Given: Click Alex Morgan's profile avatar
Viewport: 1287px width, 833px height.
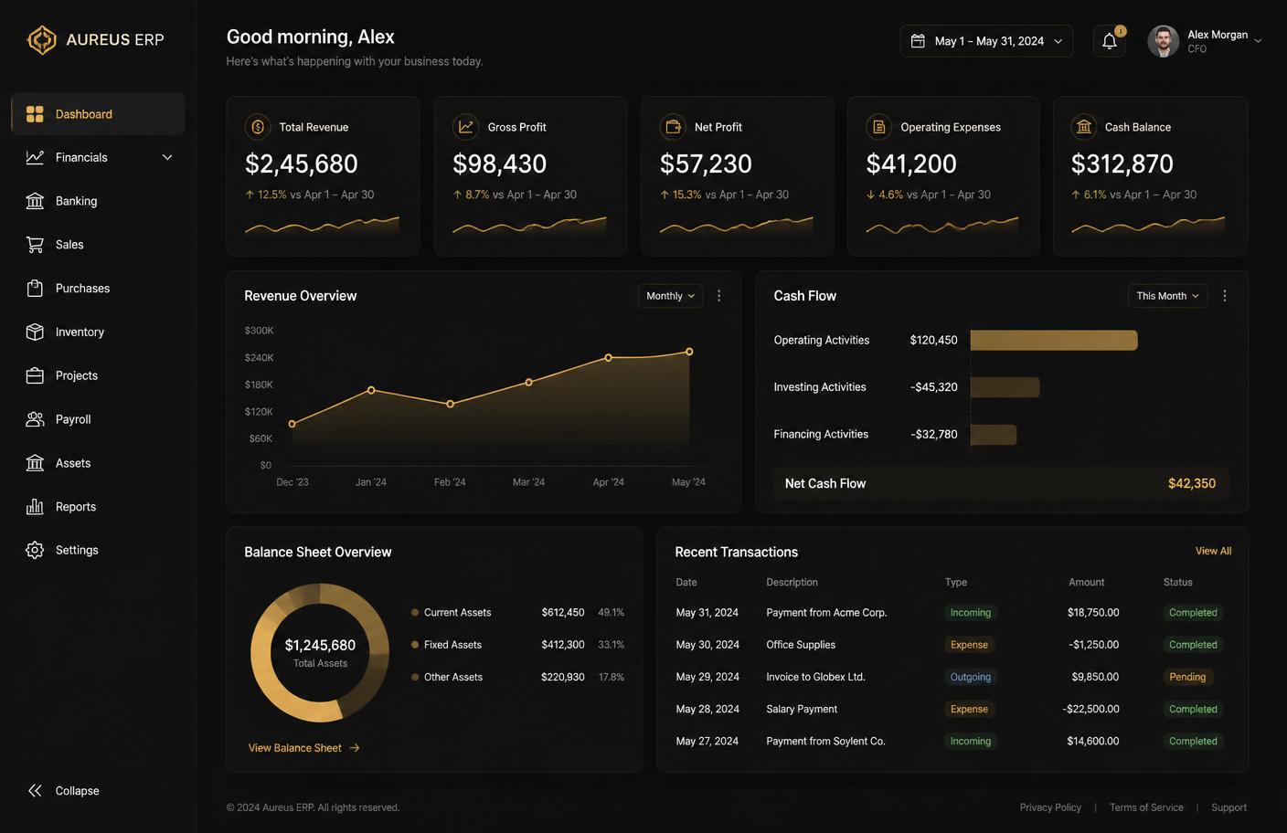Looking at the screenshot, I should click(1163, 41).
